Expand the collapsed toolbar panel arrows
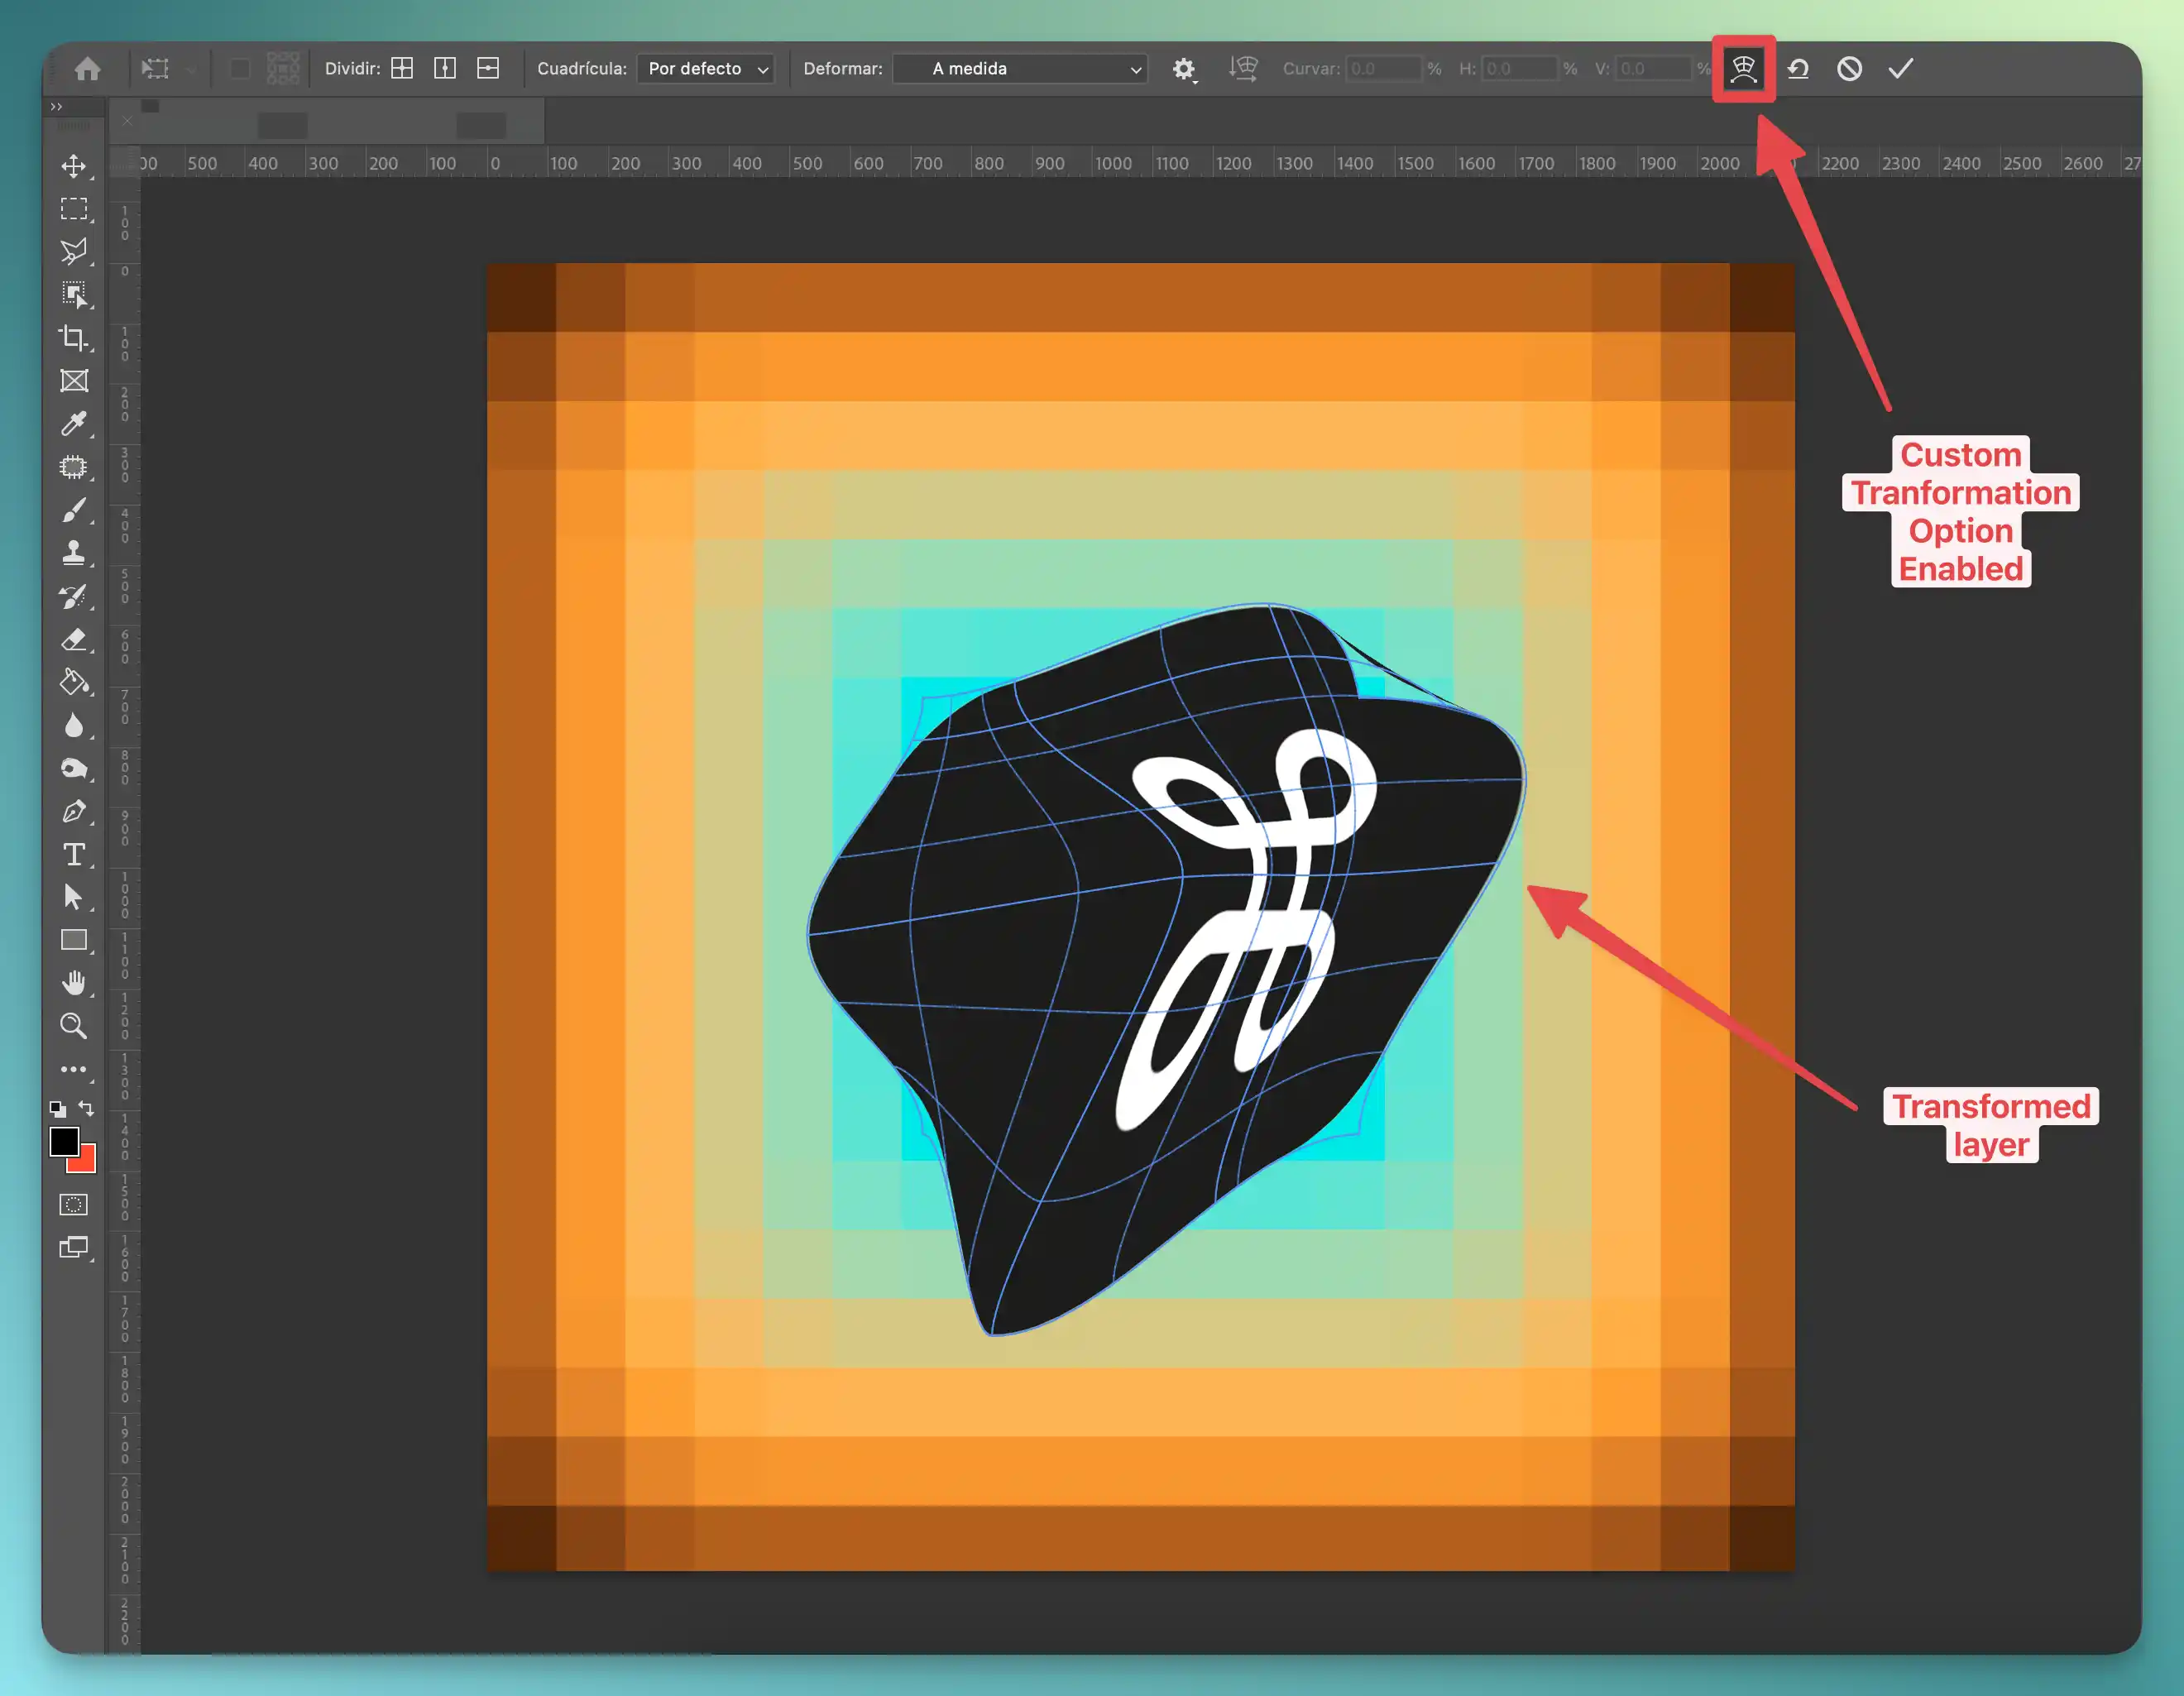Viewport: 2184px width, 1696px height. (56, 106)
